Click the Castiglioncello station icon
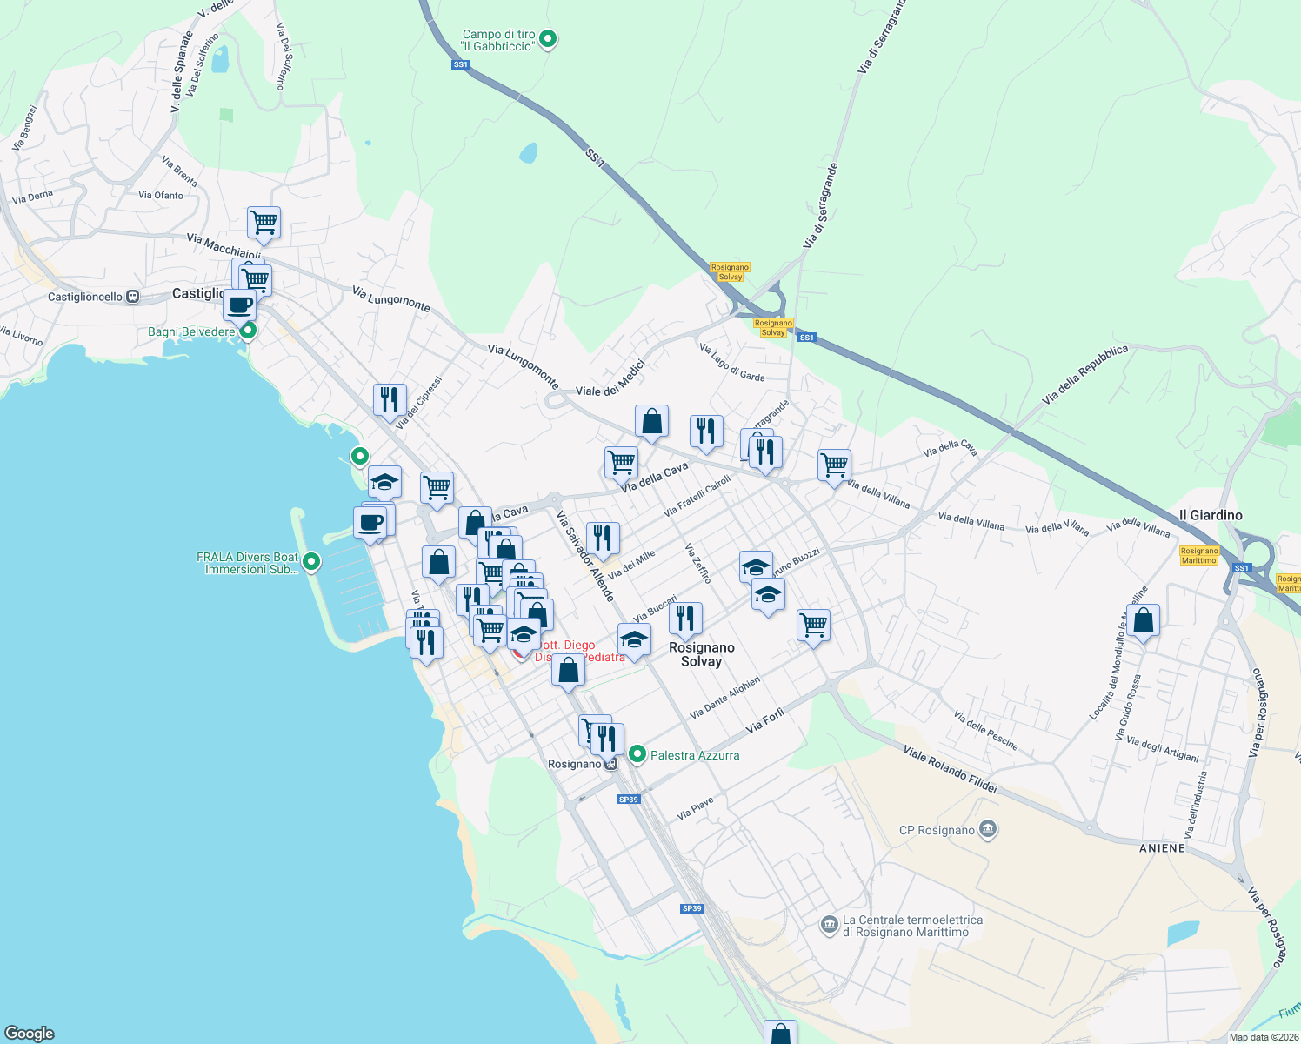The width and height of the screenshot is (1301, 1044). click(x=130, y=297)
